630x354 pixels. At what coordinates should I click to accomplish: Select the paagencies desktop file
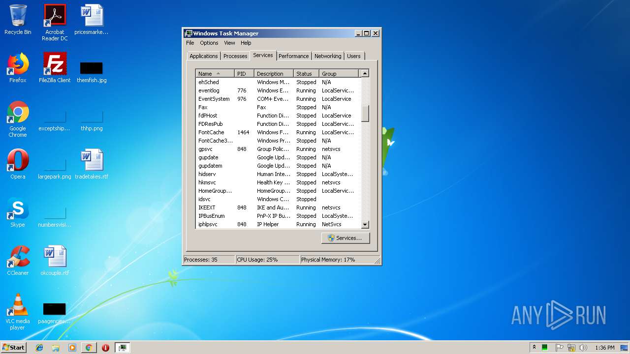tap(55, 313)
